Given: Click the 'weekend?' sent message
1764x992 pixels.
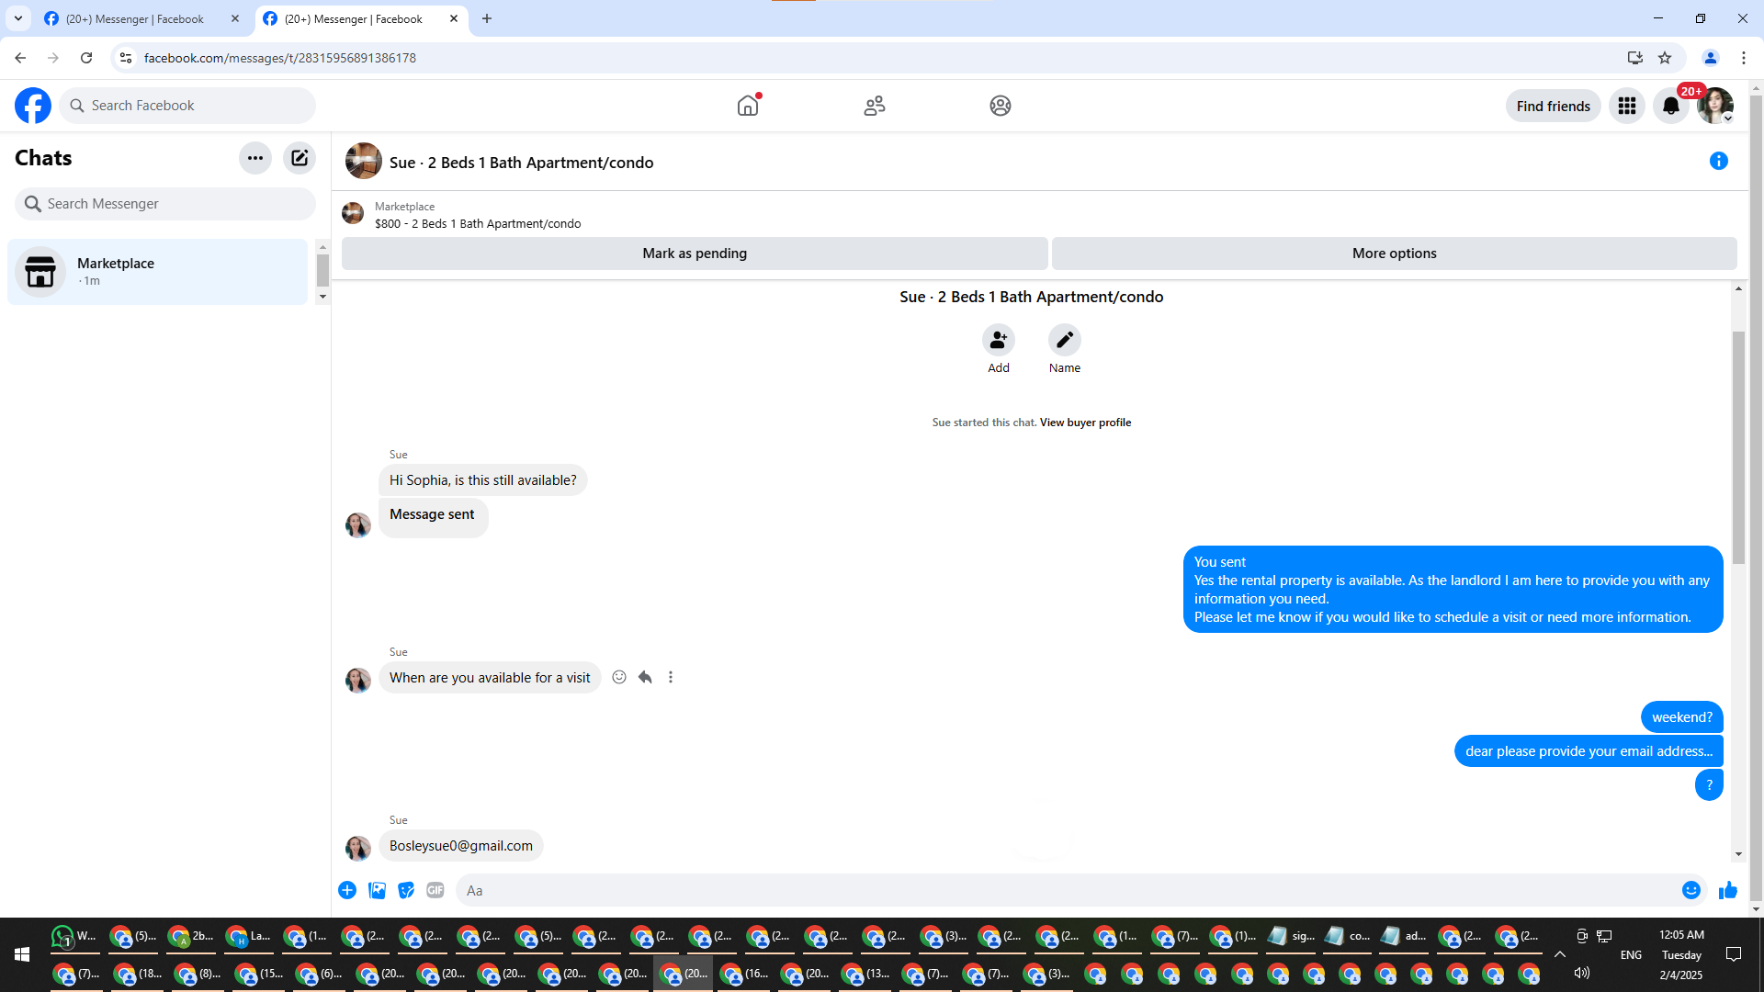Looking at the screenshot, I should pos(1681,717).
